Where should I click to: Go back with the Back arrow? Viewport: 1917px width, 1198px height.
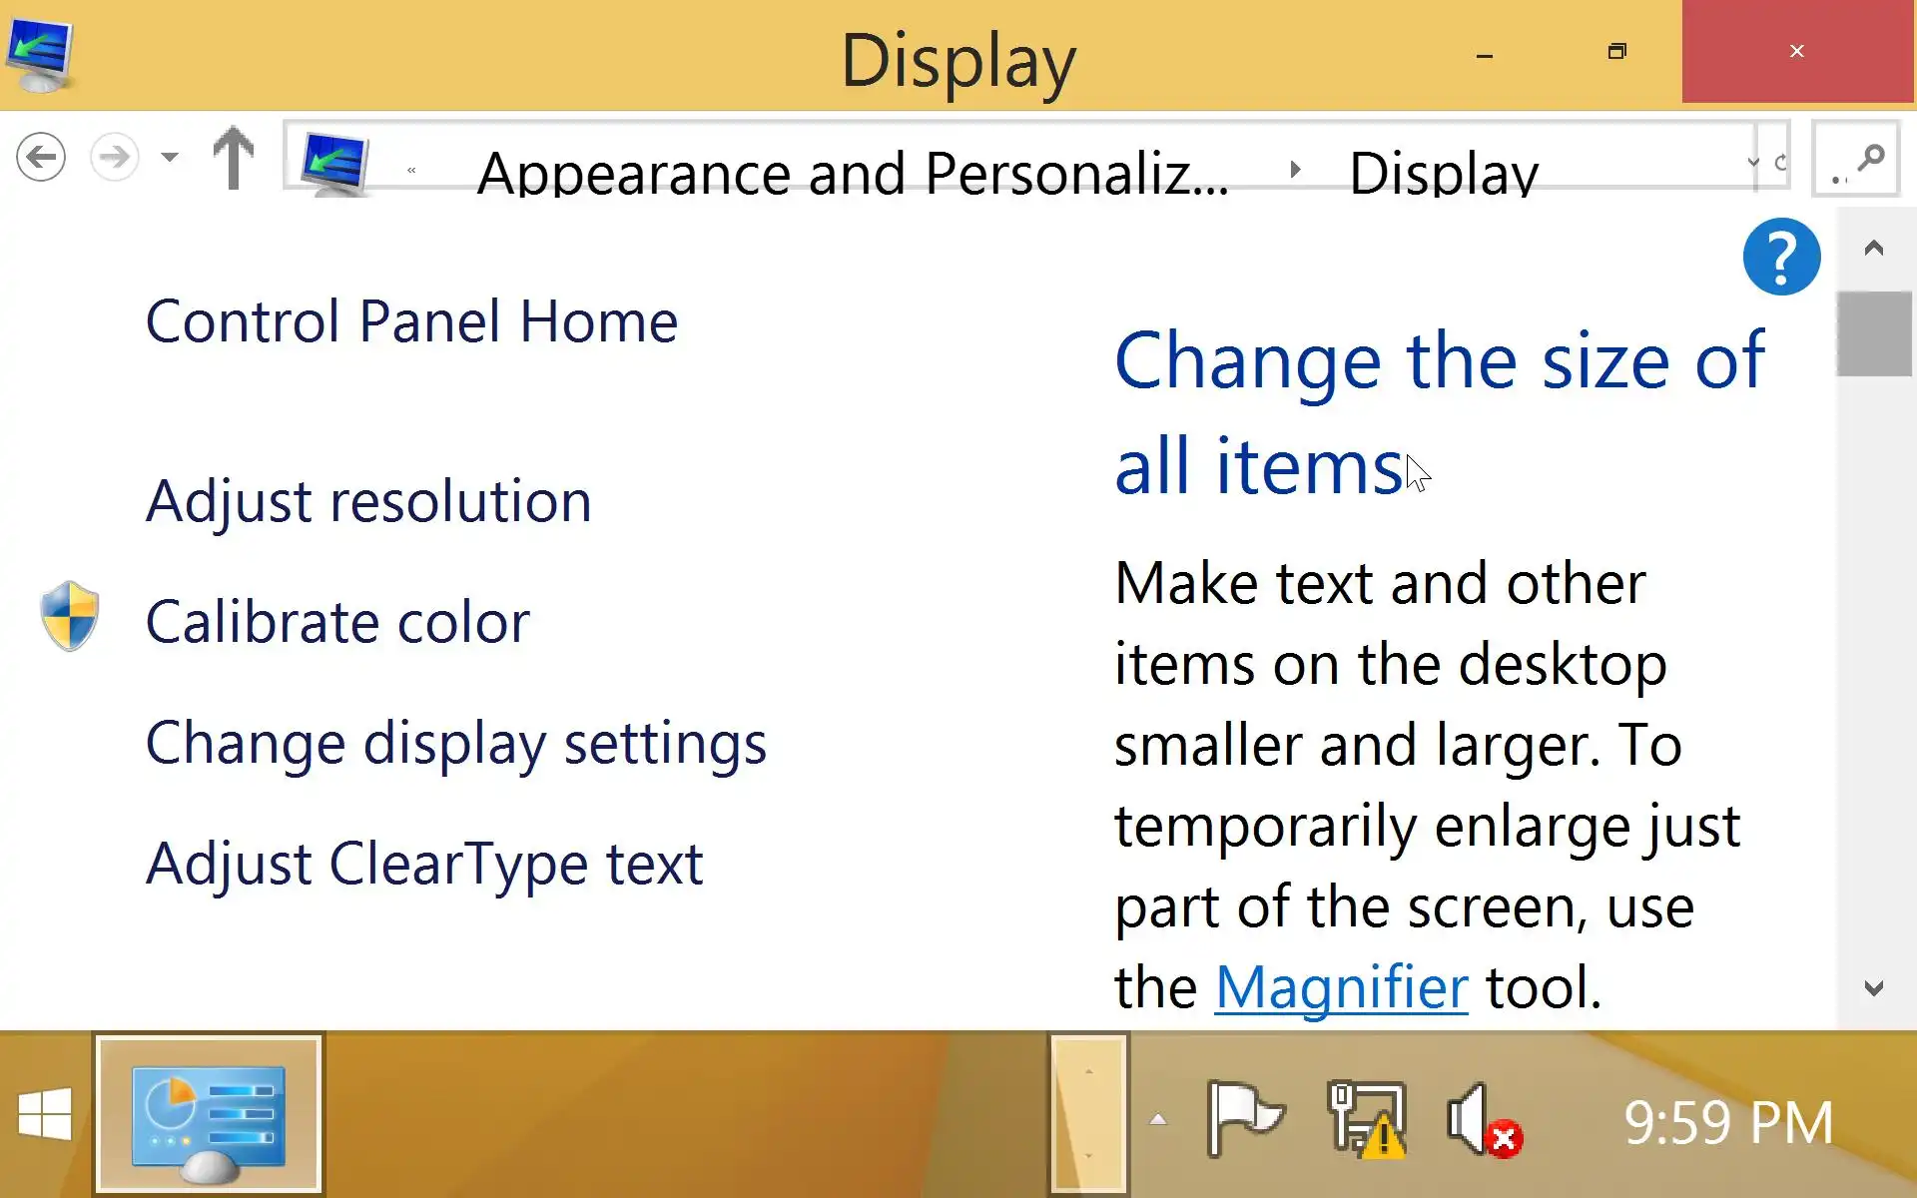41,157
